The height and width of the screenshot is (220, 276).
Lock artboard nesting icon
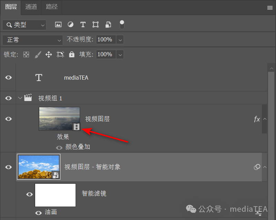pyautogui.click(x=60, y=54)
